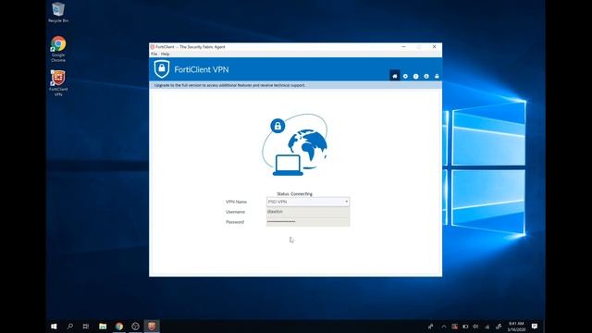This screenshot has width=592, height=333.
Task: Select the FortiClient VPN desktop shortcut
Action: 58,83
